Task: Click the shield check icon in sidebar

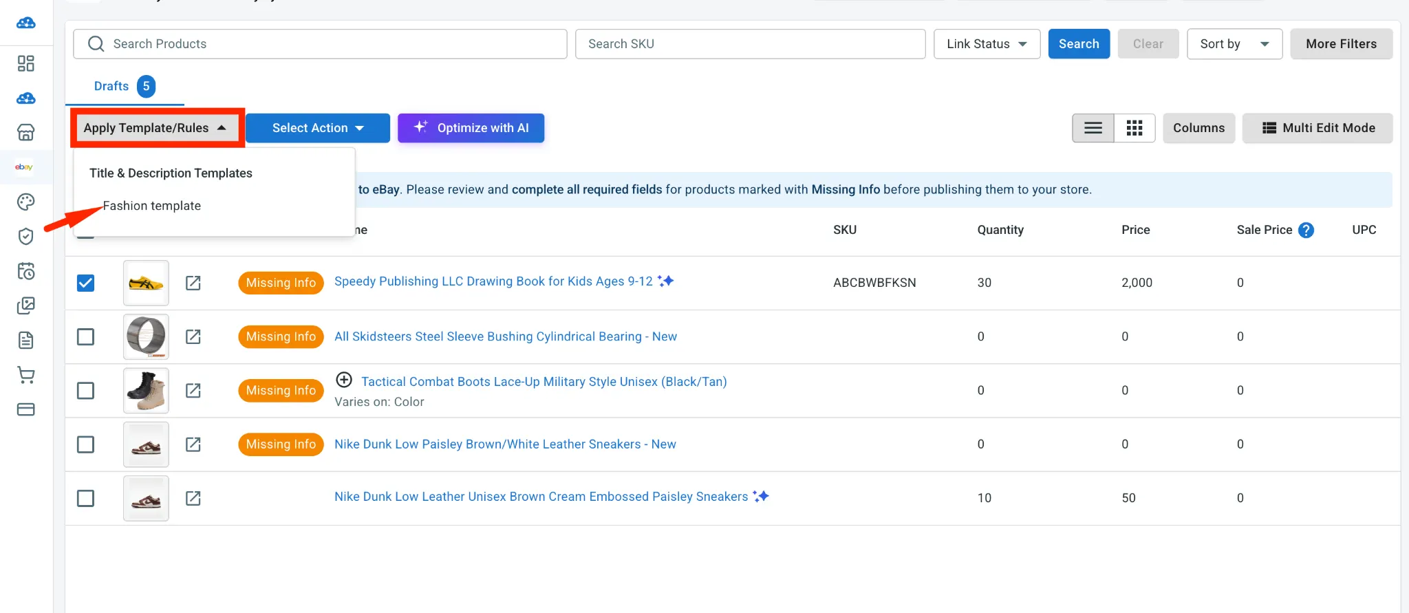Action: coord(25,236)
